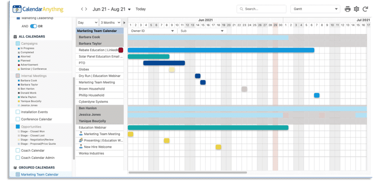Viewport: 373px width, 182px height.
Task: Open the Education Webinar teal Gantt bar
Action: click(208, 128)
